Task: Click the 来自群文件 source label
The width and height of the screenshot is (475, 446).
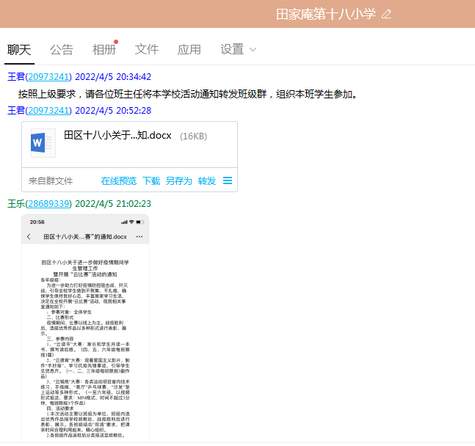Action: pyautogui.click(x=51, y=180)
